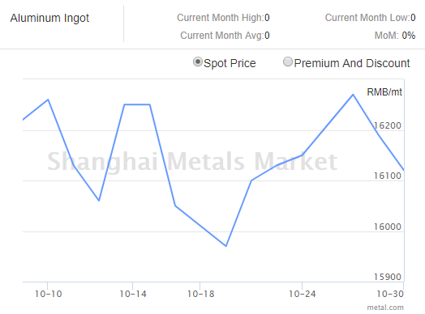
Task: Click the lowest price point on chart
Action: (x=226, y=246)
